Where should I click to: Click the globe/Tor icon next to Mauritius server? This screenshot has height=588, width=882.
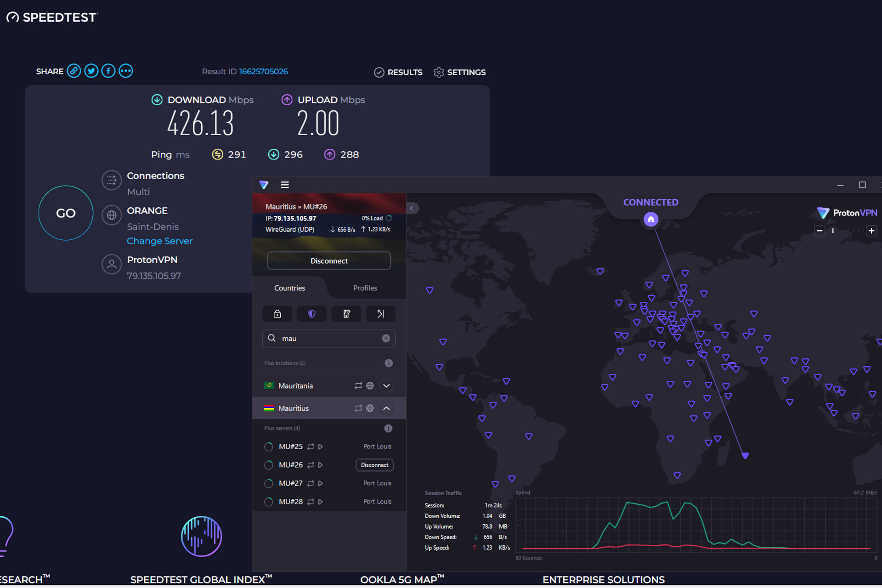coord(371,408)
